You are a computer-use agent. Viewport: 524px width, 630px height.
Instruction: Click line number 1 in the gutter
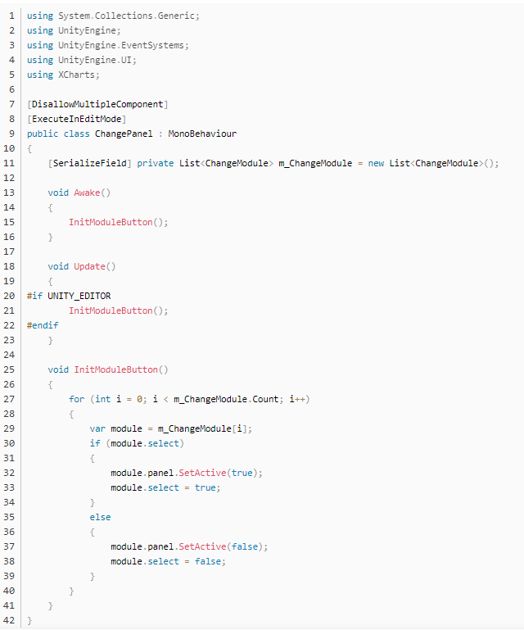click(x=11, y=16)
